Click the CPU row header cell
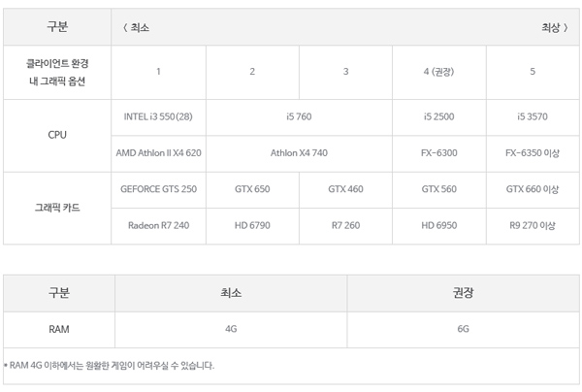Screen dimensions: 582x392 57,135
